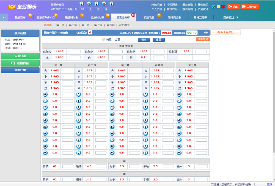Click the headset icon on 在线客服
The height and width of the screenshot is (186, 275).
coord(13,63)
